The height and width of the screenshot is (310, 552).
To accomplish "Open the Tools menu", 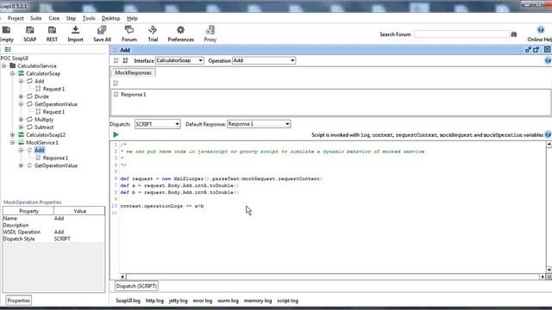I will (x=89, y=18).
